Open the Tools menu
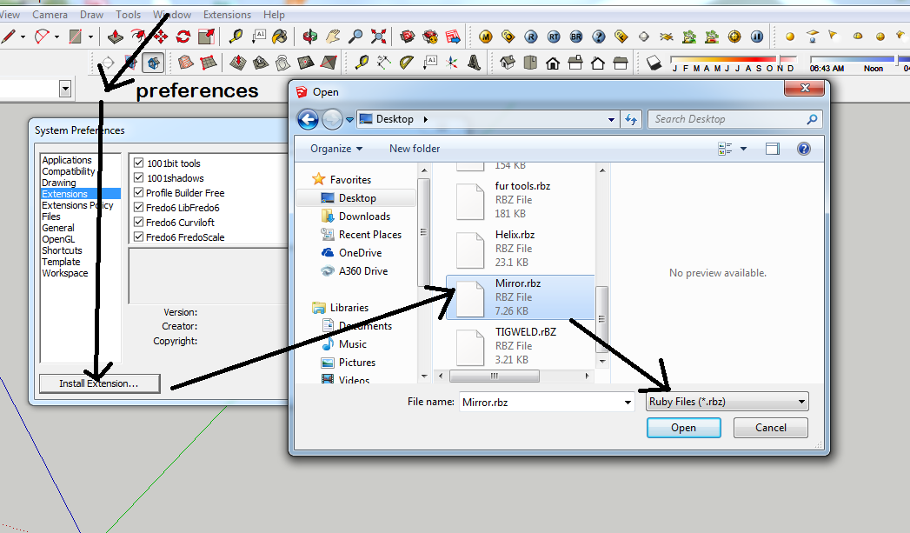The width and height of the screenshot is (910, 533). 129,15
